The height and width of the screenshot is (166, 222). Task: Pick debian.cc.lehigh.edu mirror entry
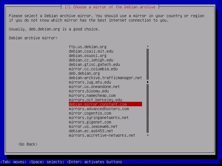pyautogui.click(x=91, y=60)
